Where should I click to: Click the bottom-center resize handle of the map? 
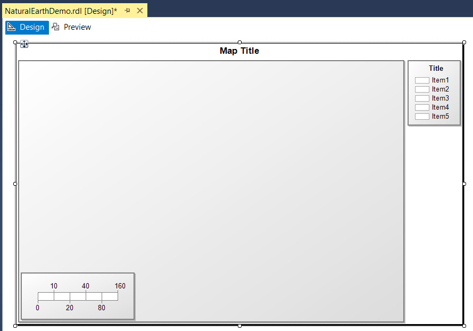pyautogui.click(x=239, y=326)
